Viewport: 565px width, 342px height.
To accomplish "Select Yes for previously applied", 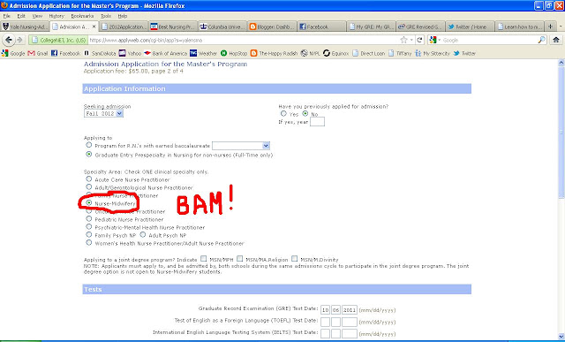I will [x=283, y=114].
